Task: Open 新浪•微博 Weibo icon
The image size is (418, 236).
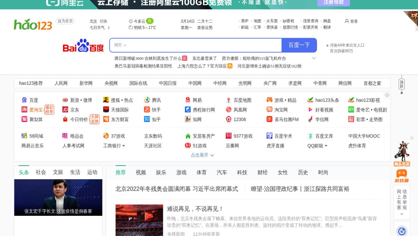Action: pos(65,100)
